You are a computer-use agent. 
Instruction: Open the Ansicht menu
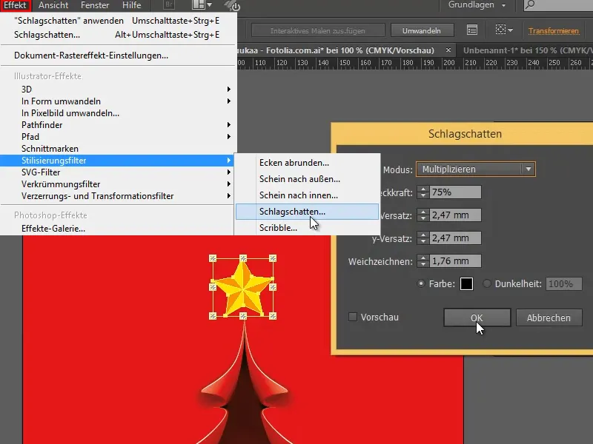(52, 5)
